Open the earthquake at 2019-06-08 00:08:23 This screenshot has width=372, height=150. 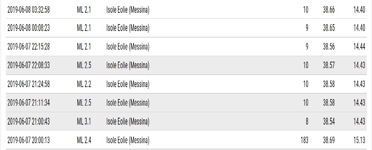tap(29, 28)
